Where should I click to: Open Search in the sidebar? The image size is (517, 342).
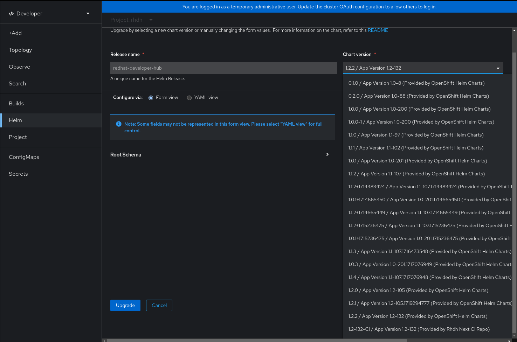tap(51, 84)
